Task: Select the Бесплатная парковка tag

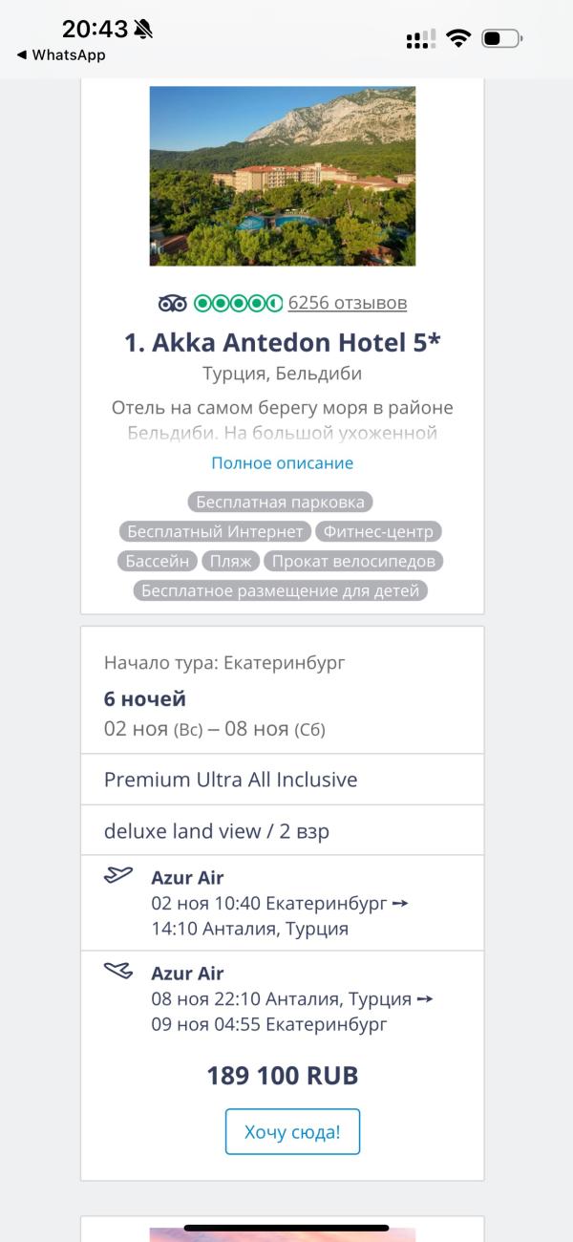Action: (280, 502)
